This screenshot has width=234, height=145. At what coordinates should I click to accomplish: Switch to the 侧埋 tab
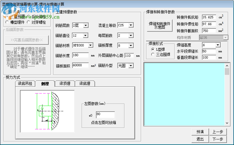tap(45, 84)
